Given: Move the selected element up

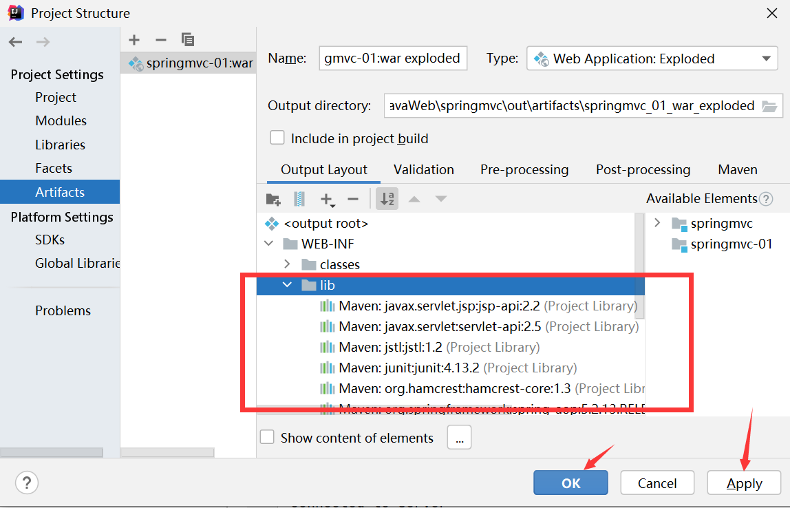Looking at the screenshot, I should (x=414, y=199).
